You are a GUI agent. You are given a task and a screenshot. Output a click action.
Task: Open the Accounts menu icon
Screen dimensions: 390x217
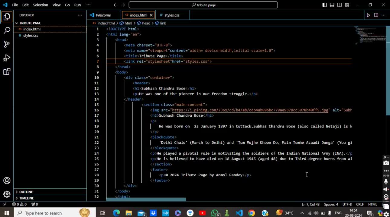7,181
